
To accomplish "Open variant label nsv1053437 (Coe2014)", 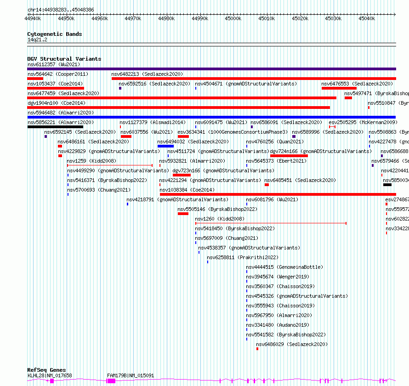I will (55, 84).
